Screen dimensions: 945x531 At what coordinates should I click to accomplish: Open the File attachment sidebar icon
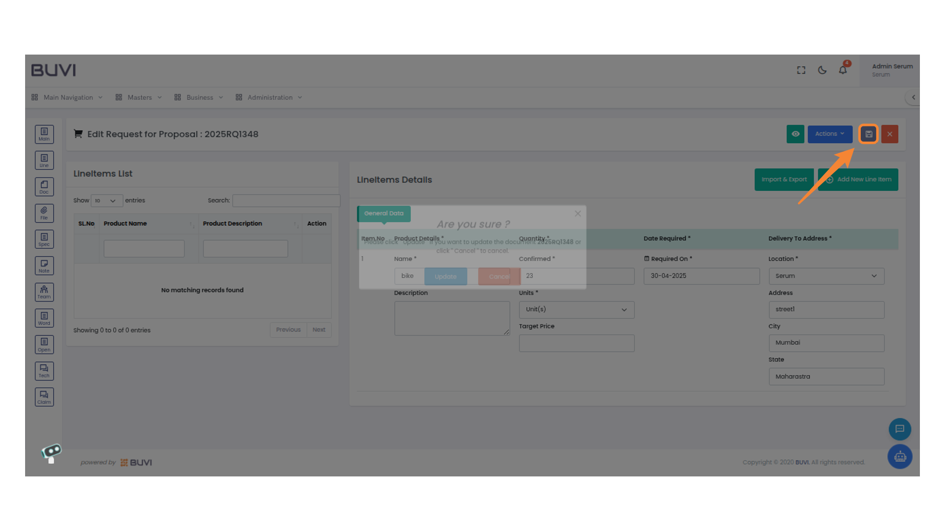click(44, 213)
